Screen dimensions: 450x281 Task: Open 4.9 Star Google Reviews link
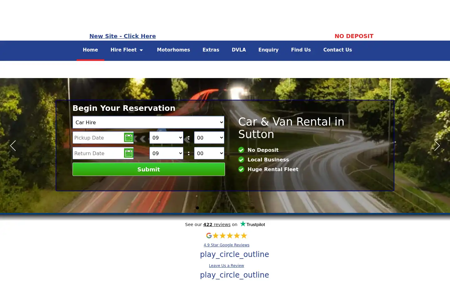pyautogui.click(x=227, y=245)
